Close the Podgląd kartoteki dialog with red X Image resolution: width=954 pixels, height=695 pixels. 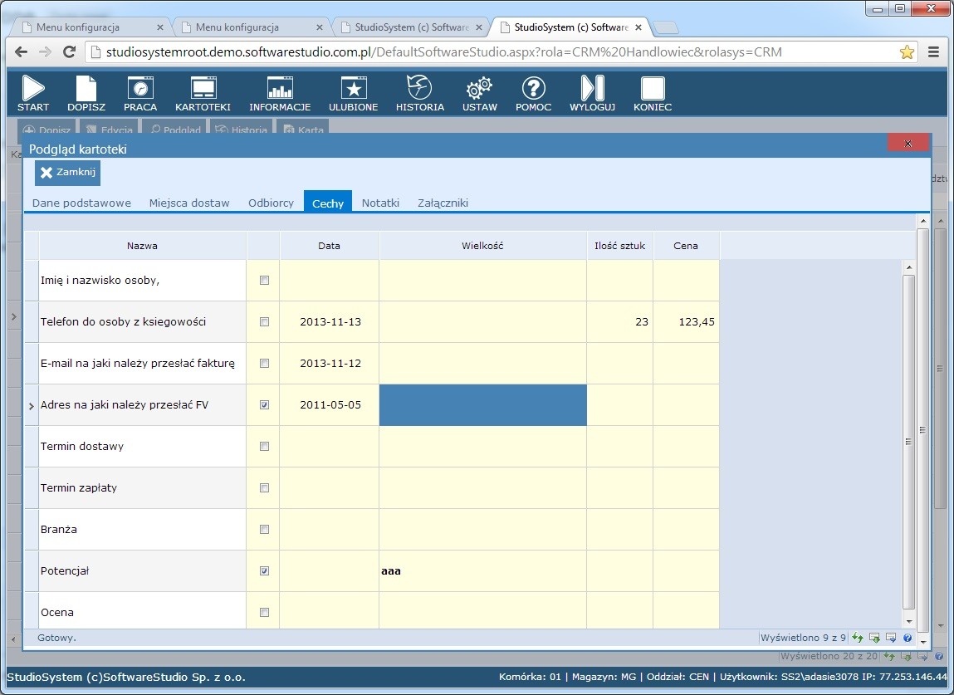pyautogui.click(x=908, y=143)
